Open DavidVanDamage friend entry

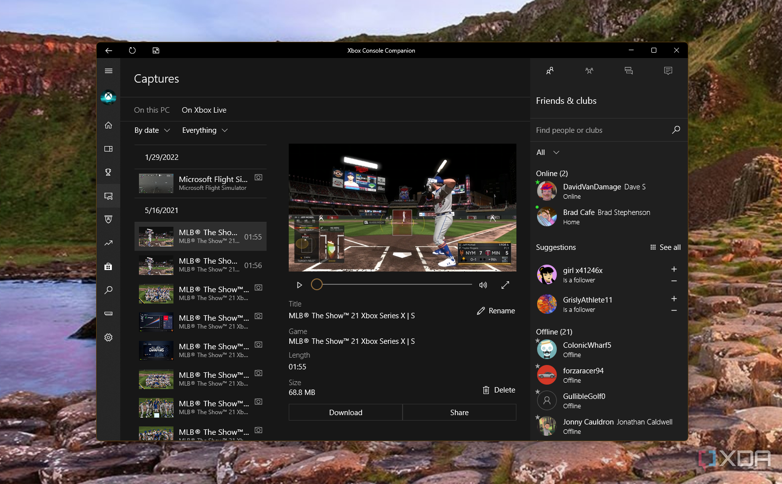(x=609, y=191)
